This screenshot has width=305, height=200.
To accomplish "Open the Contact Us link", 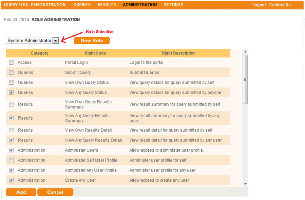I will (x=280, y=5).
